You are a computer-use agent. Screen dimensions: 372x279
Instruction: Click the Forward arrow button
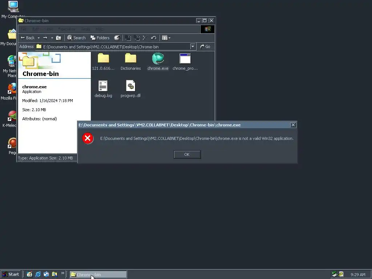pyautogui.click(x=45, y=38)
